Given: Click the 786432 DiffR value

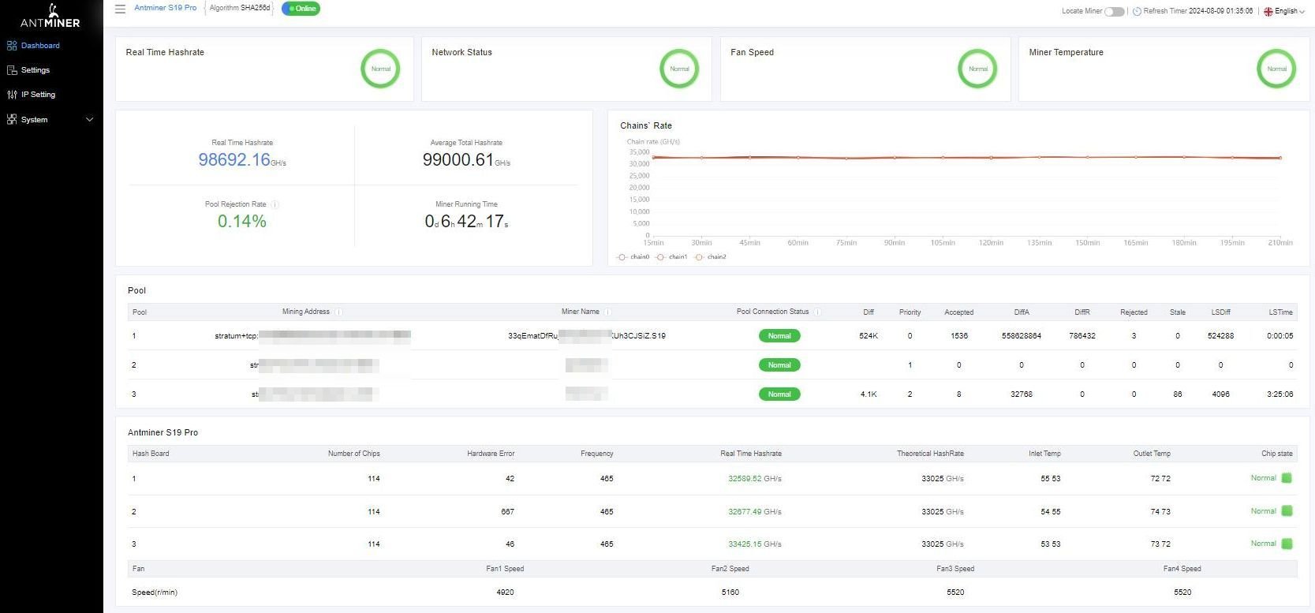Looking at the screenshot, I should (1082, 336).
